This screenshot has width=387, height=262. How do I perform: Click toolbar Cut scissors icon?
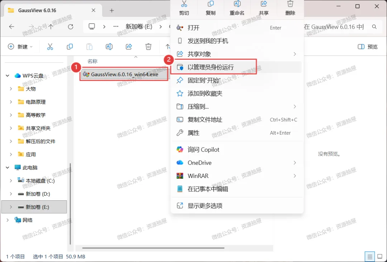[50, 46]
